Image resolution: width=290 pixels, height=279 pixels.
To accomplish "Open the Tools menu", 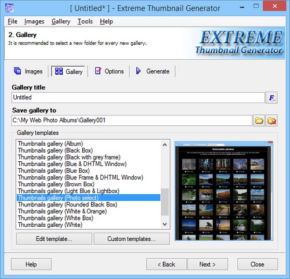I will pyautogui.click(x=85, y=21).
